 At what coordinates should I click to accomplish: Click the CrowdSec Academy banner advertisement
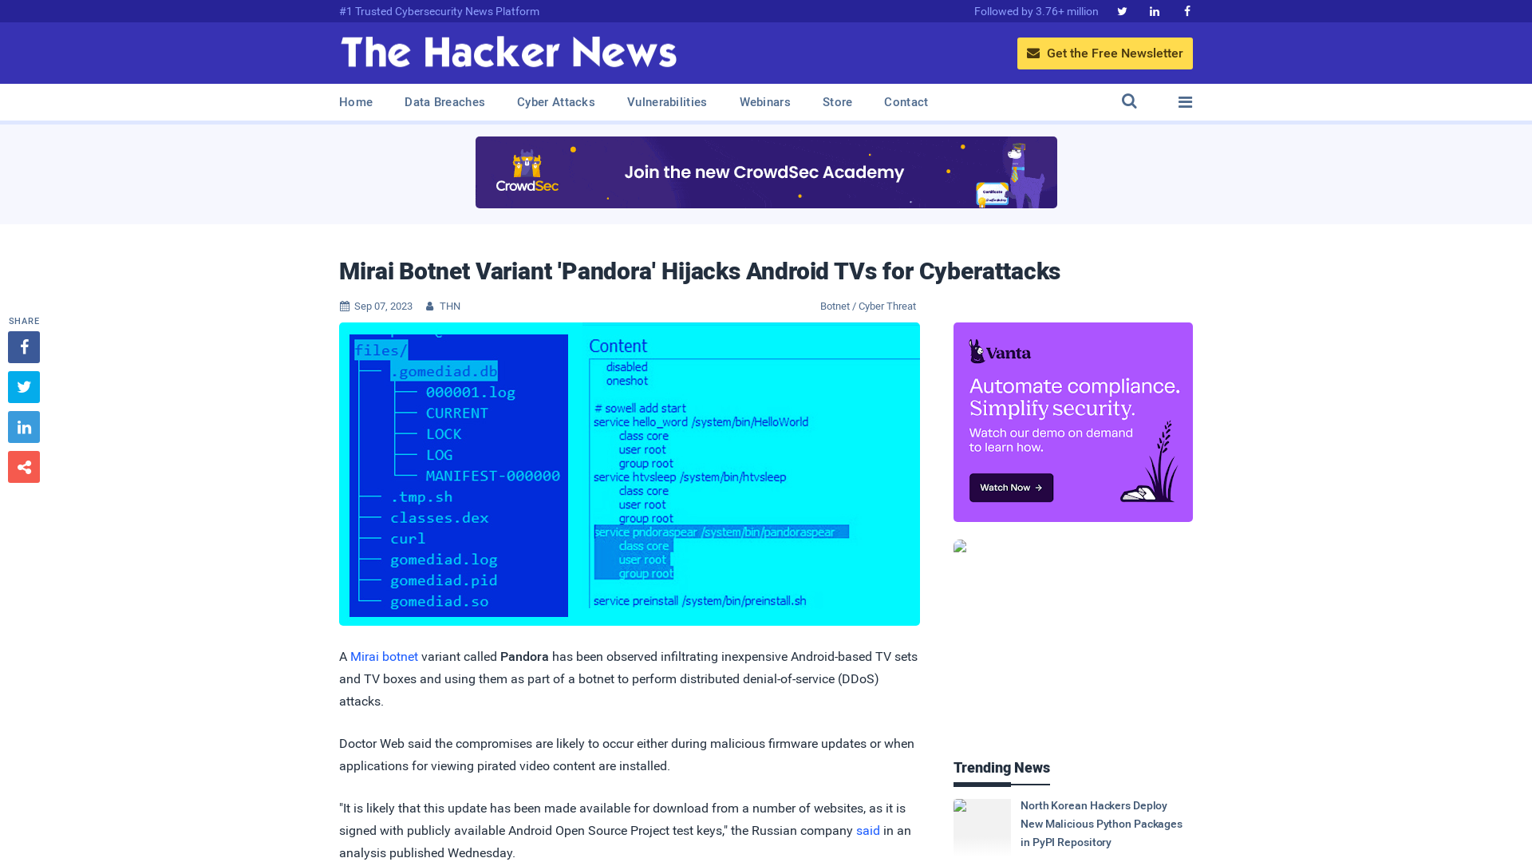pos(766,172)
